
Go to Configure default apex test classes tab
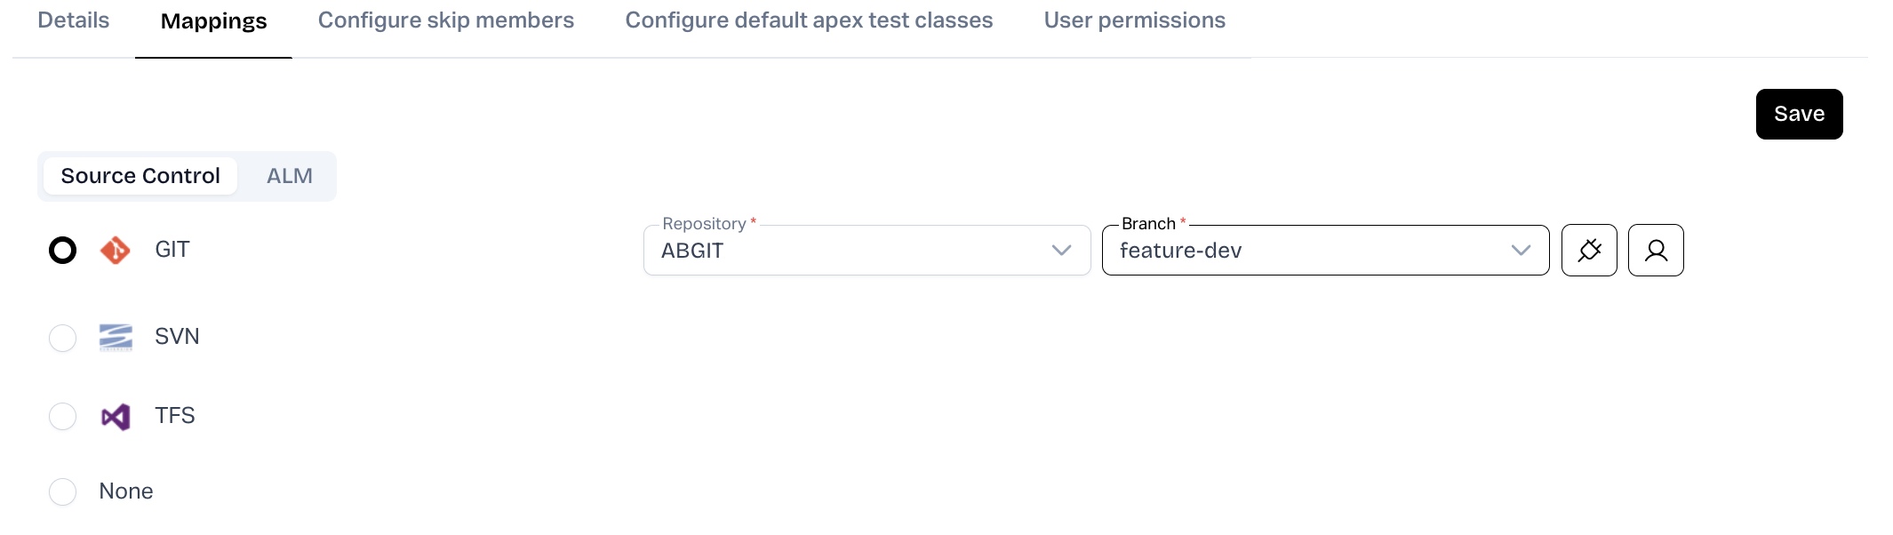coord(809,20)
